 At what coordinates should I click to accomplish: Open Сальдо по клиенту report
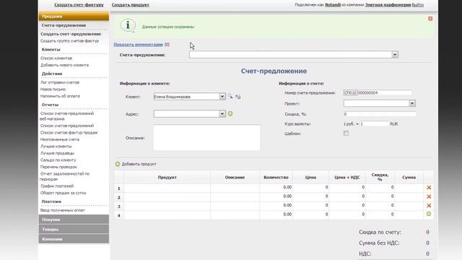coord(58,160)
